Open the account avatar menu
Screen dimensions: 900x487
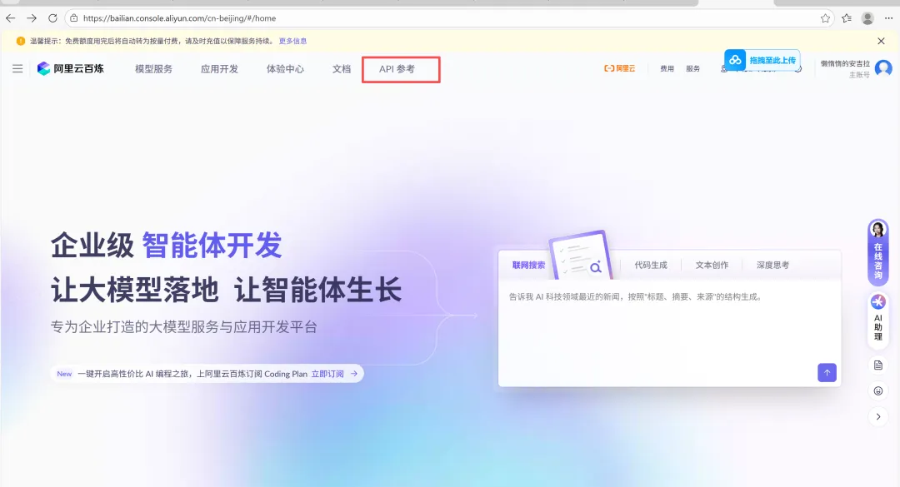(884, 68)
